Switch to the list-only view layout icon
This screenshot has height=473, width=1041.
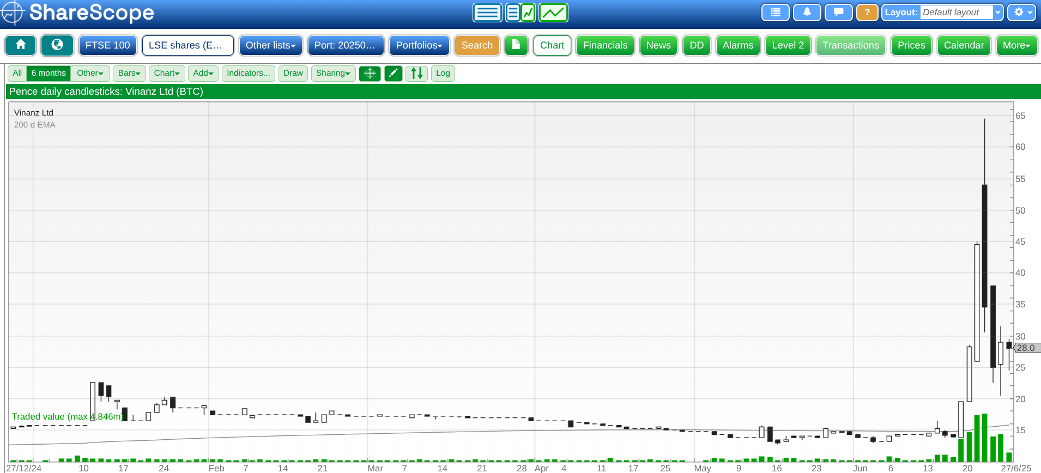[x=487, y=13]
